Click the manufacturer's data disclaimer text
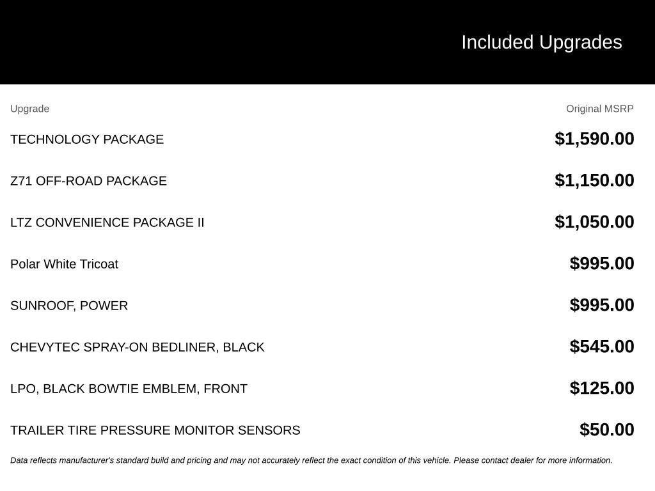The height and width of the screenshot is (491, 655). [312, 460]
